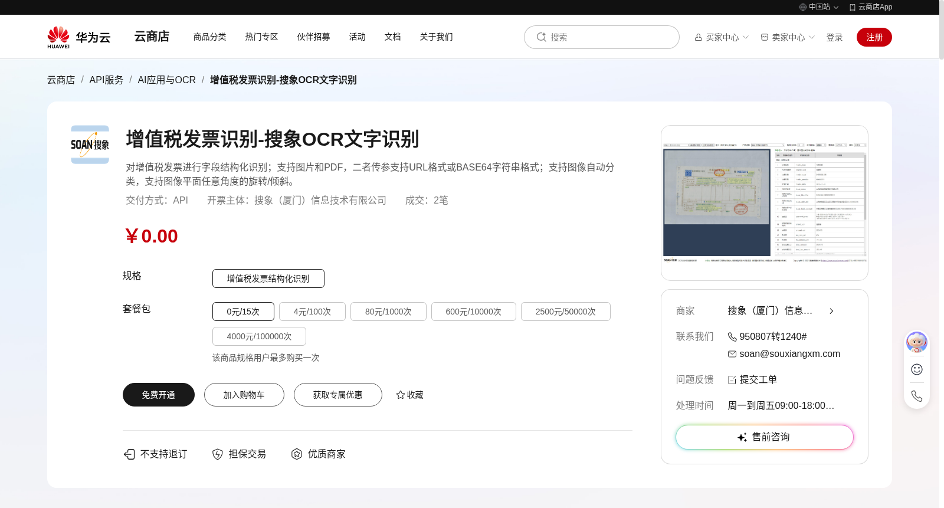Expand the merchant details chevron arrow

click(x=831, y=311)
